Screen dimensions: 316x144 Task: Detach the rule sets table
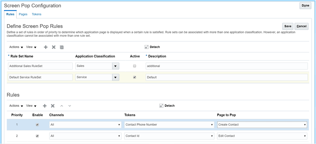(x=152, y=47)
